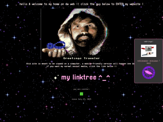Click the 'if you want my normal social media' line
This screenshot has width=163, height=122.
(x=81, y=66)
